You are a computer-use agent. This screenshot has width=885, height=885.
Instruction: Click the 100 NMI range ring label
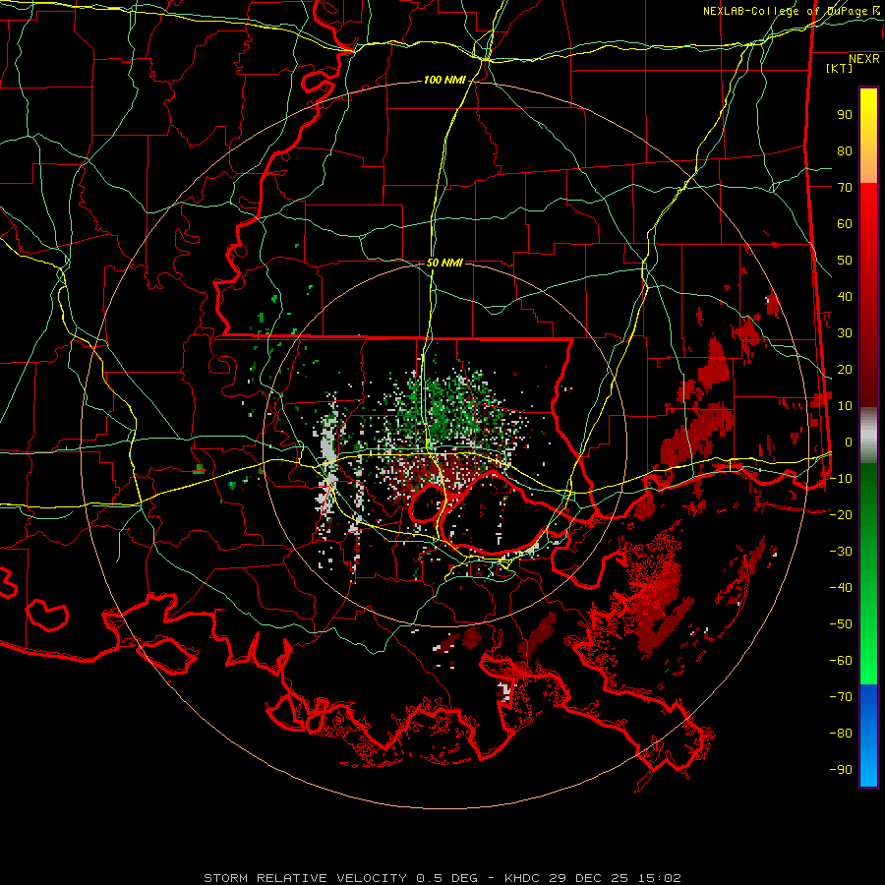(x=444, y=81)
